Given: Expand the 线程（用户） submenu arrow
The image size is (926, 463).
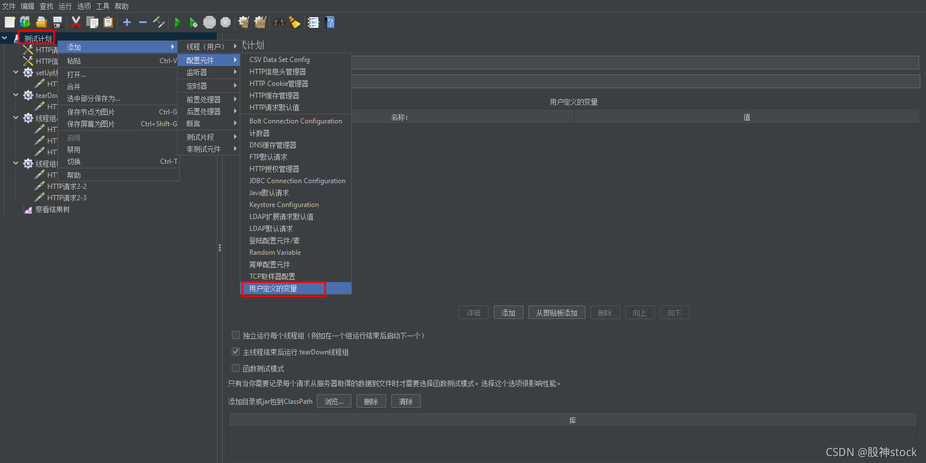Looking at the screenshot, I should pyautogui.click(x=235, y=46).
